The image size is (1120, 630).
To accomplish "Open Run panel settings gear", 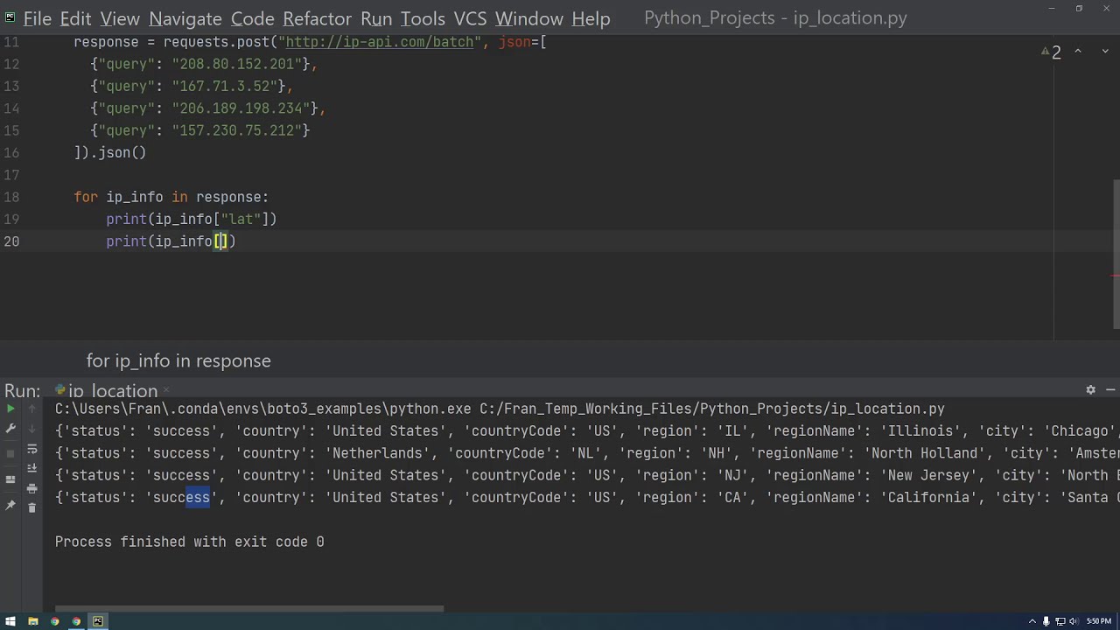I will [x=1090, y=389].
